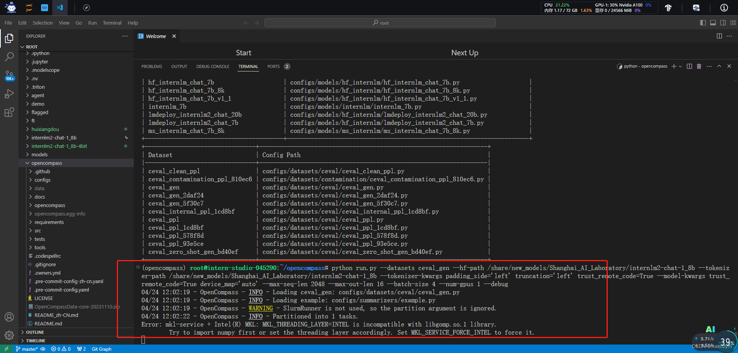Switch to the blue code terminal icon
This screenshot has width=738, height=353.
45,7
